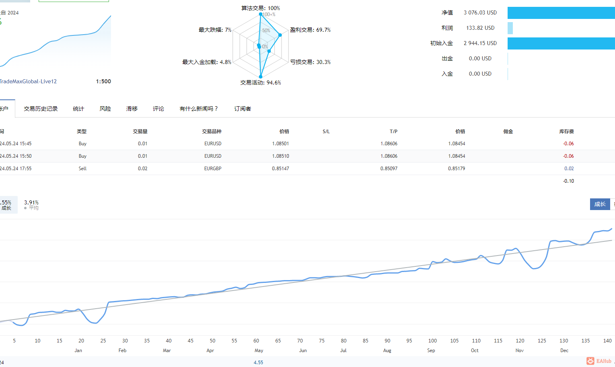This screenshot has width=615, height=367.
Task: Click the T/P column header
Action: 393,132
